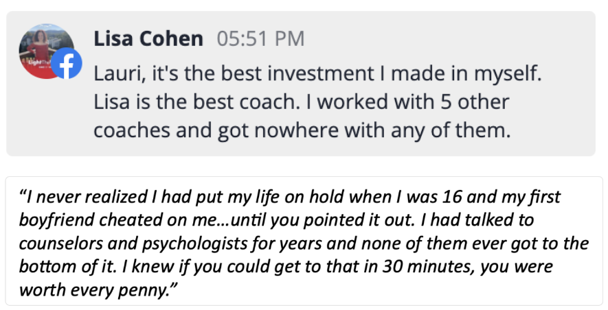
Task: Click the line "coaches and got nowhere with any of them."
Action: click(302, 130)
